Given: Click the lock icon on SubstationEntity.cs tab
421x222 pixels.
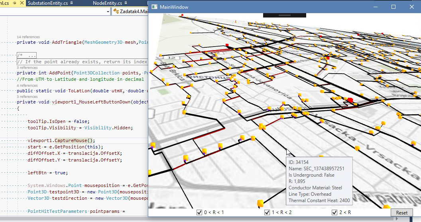Looking at the screenshot, I should click(x=71, y=3).
